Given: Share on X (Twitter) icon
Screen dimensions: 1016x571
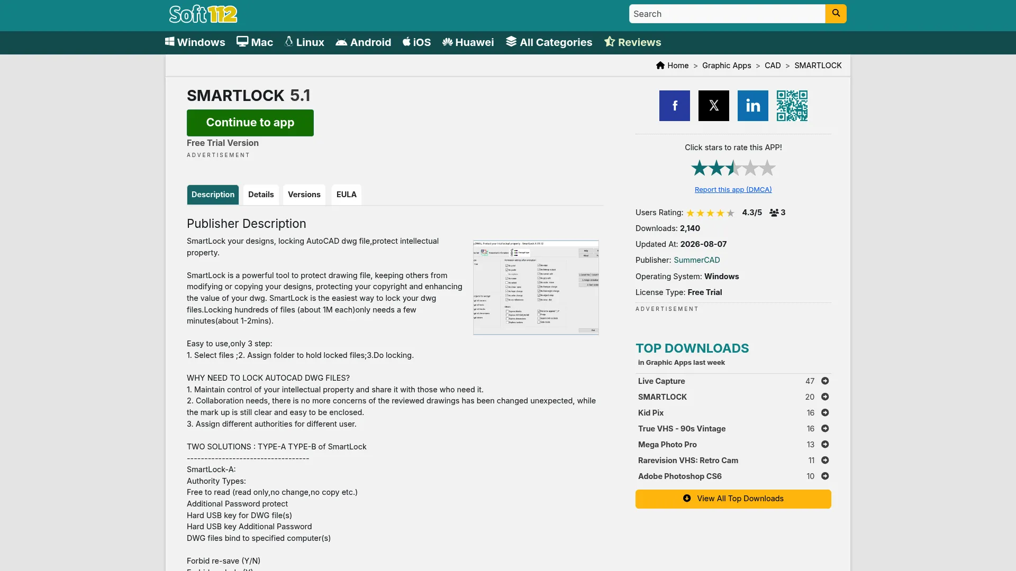Looking at the screenshot, I should coord(714,106).
